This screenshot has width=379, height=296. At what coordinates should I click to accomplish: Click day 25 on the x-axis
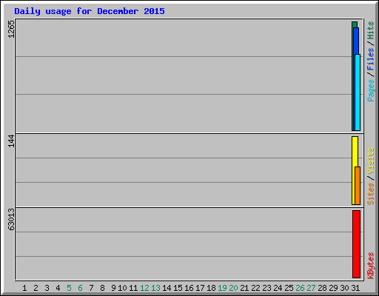[289, 288]
